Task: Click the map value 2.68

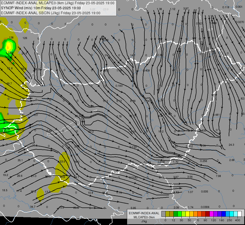Action: 232,160
